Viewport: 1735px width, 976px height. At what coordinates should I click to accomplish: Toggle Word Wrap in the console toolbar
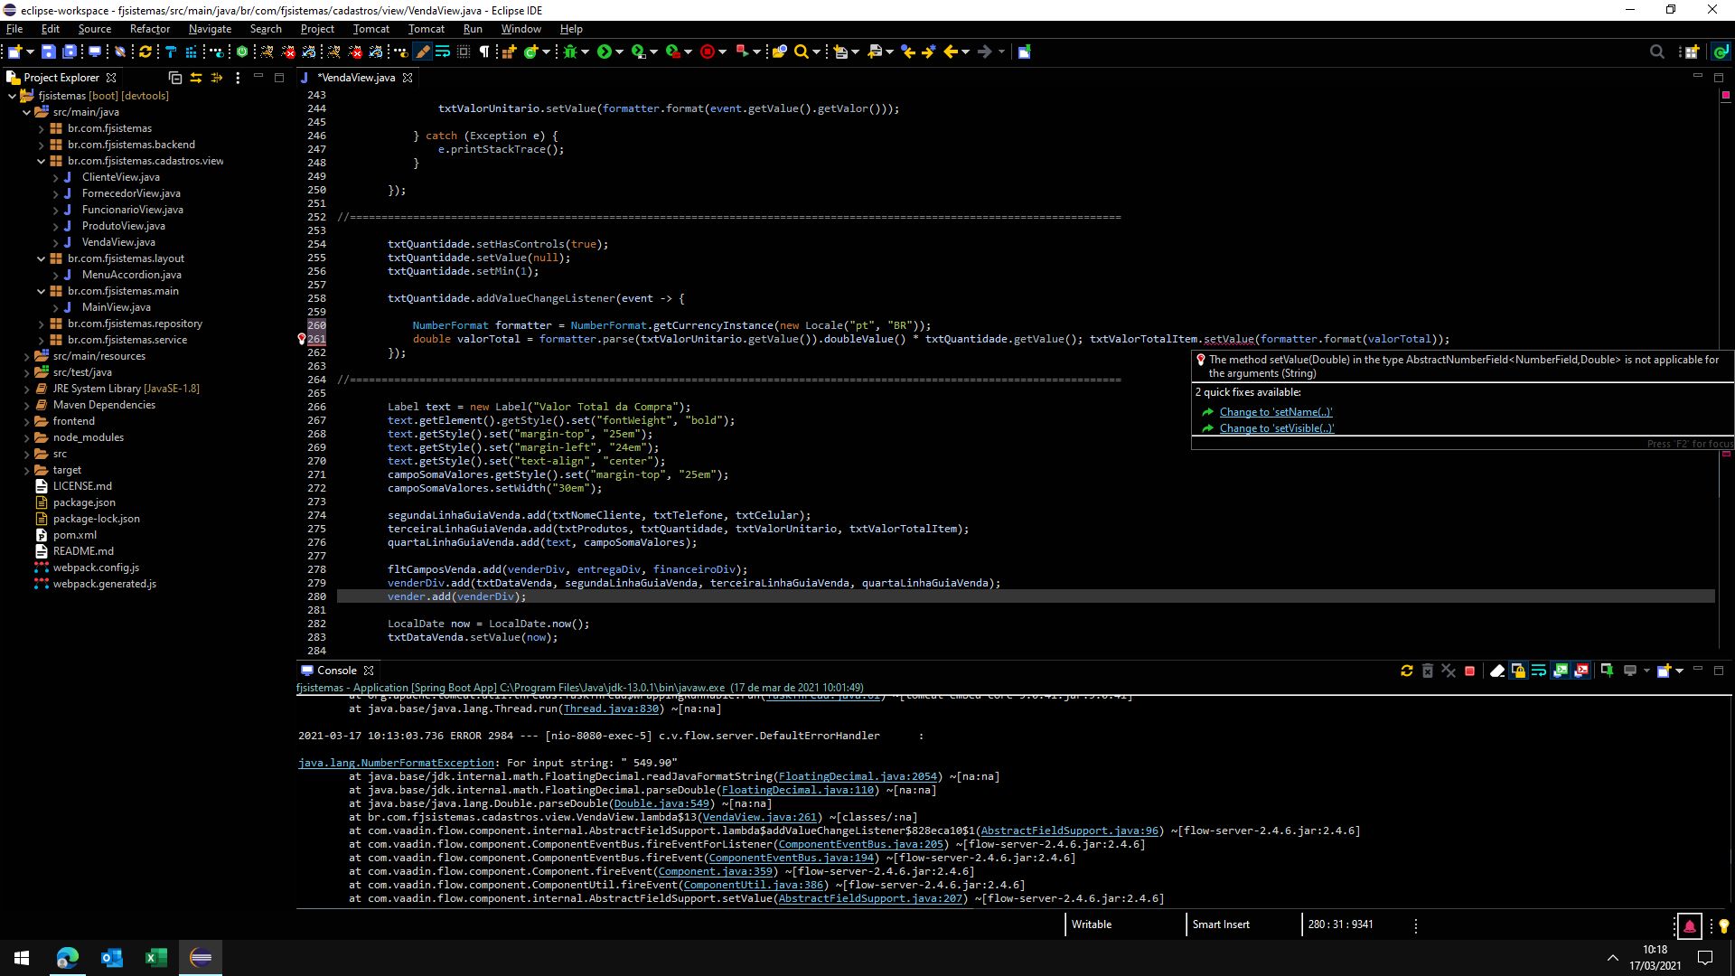tap(1539, 671)
